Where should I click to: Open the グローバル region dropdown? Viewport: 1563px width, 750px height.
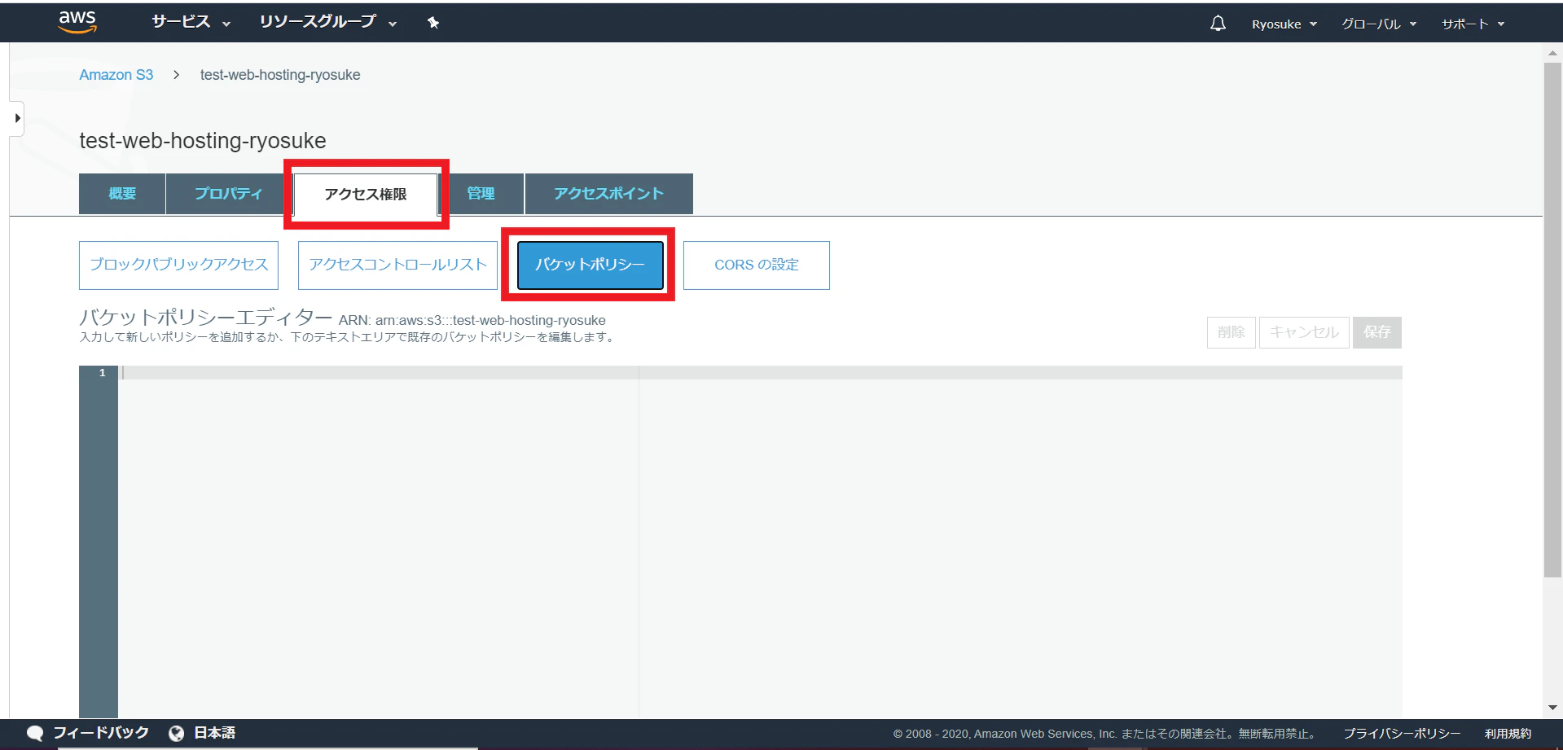pos(1379,24)
